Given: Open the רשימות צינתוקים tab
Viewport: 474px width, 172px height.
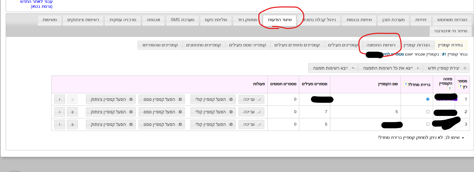Looking at the screenshot, I should 83,20.
